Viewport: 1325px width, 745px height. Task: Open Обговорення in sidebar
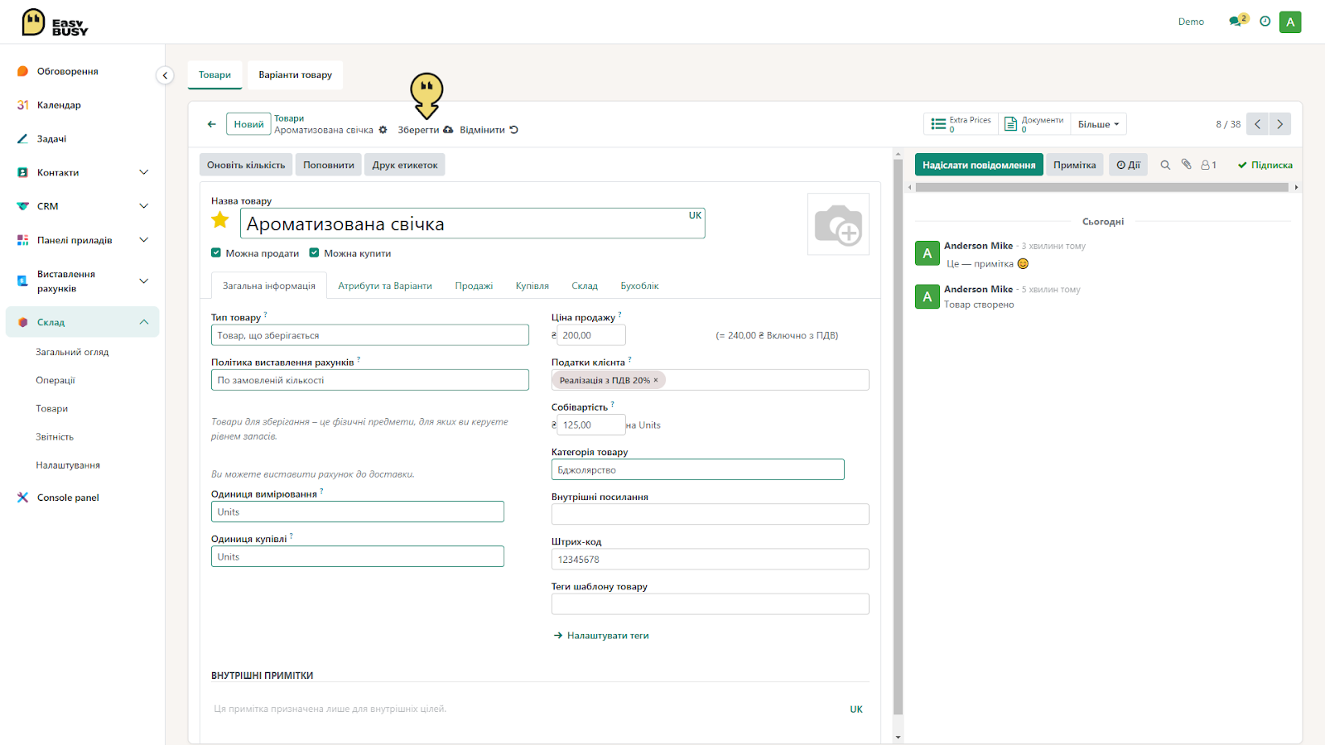pyautogui.click(x=67, y=71)
